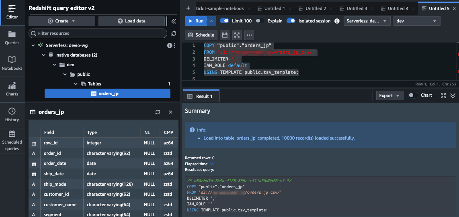Sort by the Field column header
Image resolution: width=459 pixels, height=217 pixels.
coord(61,133)
